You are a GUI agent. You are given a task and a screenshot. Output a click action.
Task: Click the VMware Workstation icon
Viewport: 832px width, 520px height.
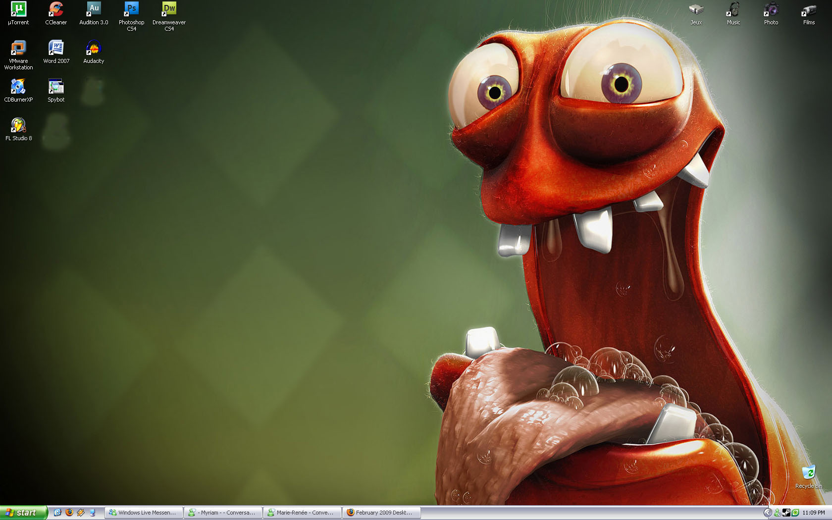(18, 48)
